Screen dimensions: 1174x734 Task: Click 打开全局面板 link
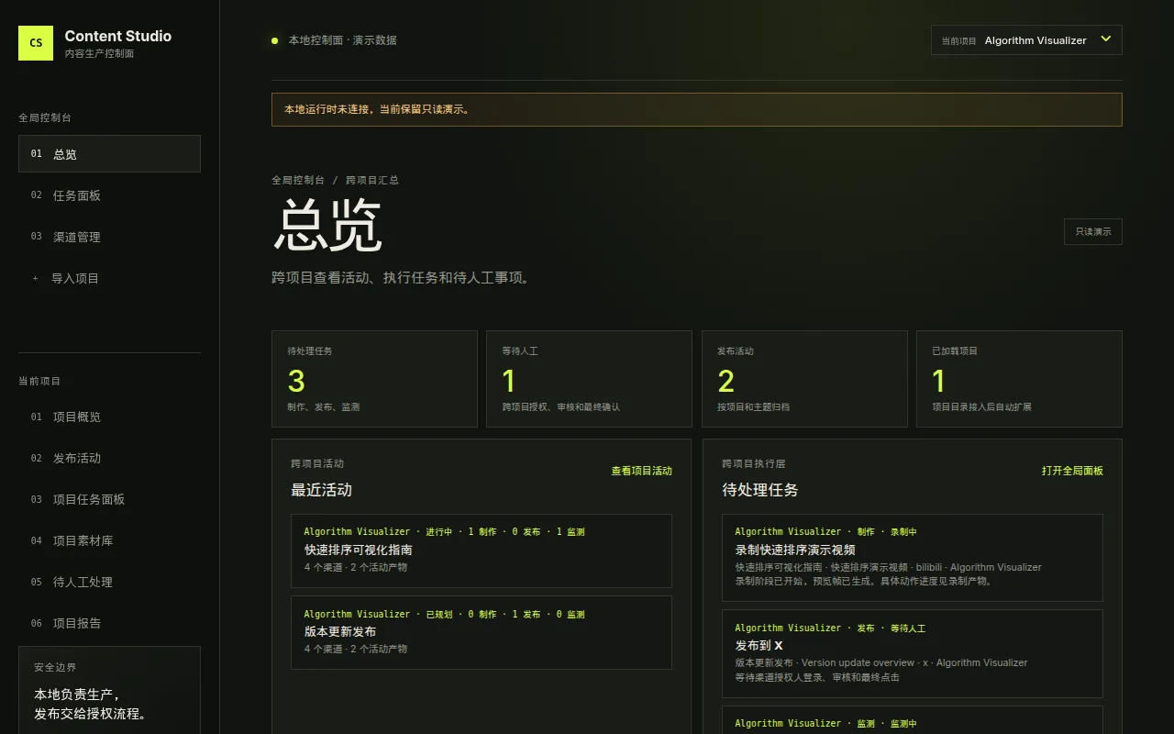pyautogui.click(x=1072, y=471)
